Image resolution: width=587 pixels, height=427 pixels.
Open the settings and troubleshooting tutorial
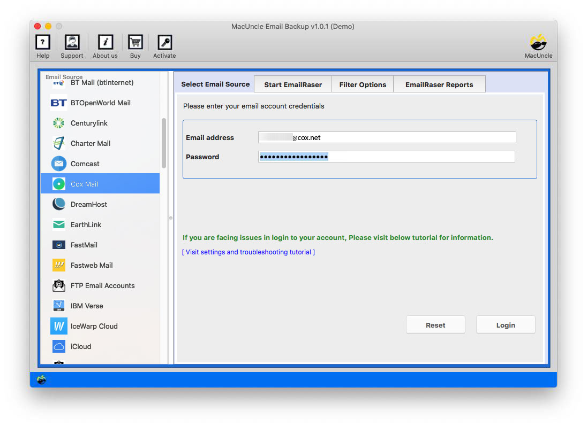pyautogui.click(x=249, y=252)
